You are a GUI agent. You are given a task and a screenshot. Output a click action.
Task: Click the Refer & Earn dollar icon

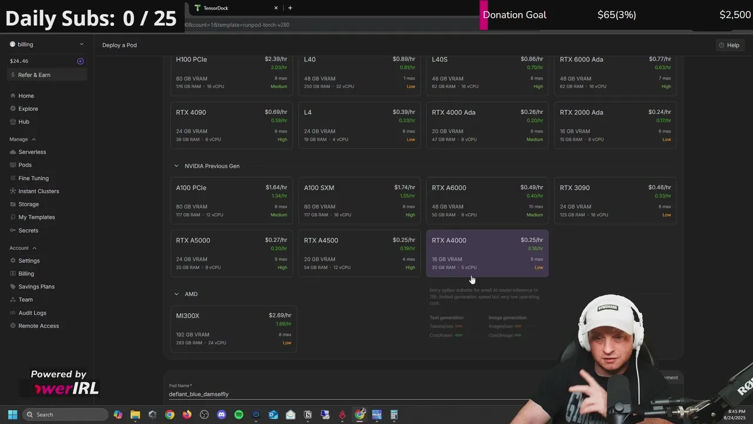12,75
